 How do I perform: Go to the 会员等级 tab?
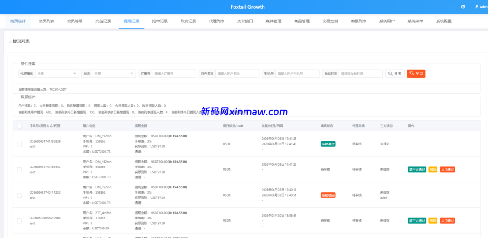tap(75, 21)
